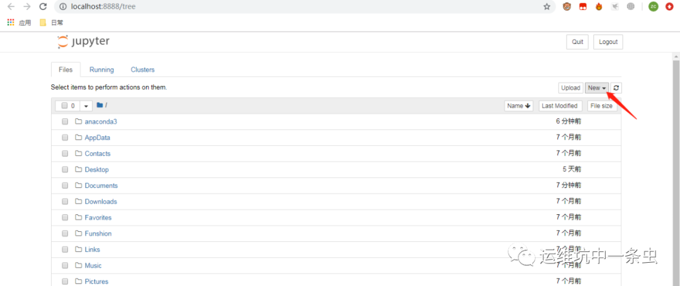Image resolution: width=680 pixels, height=286 pixels.
Task: Expand the selection type dropdown arrow
Action: tap(86, 106)
